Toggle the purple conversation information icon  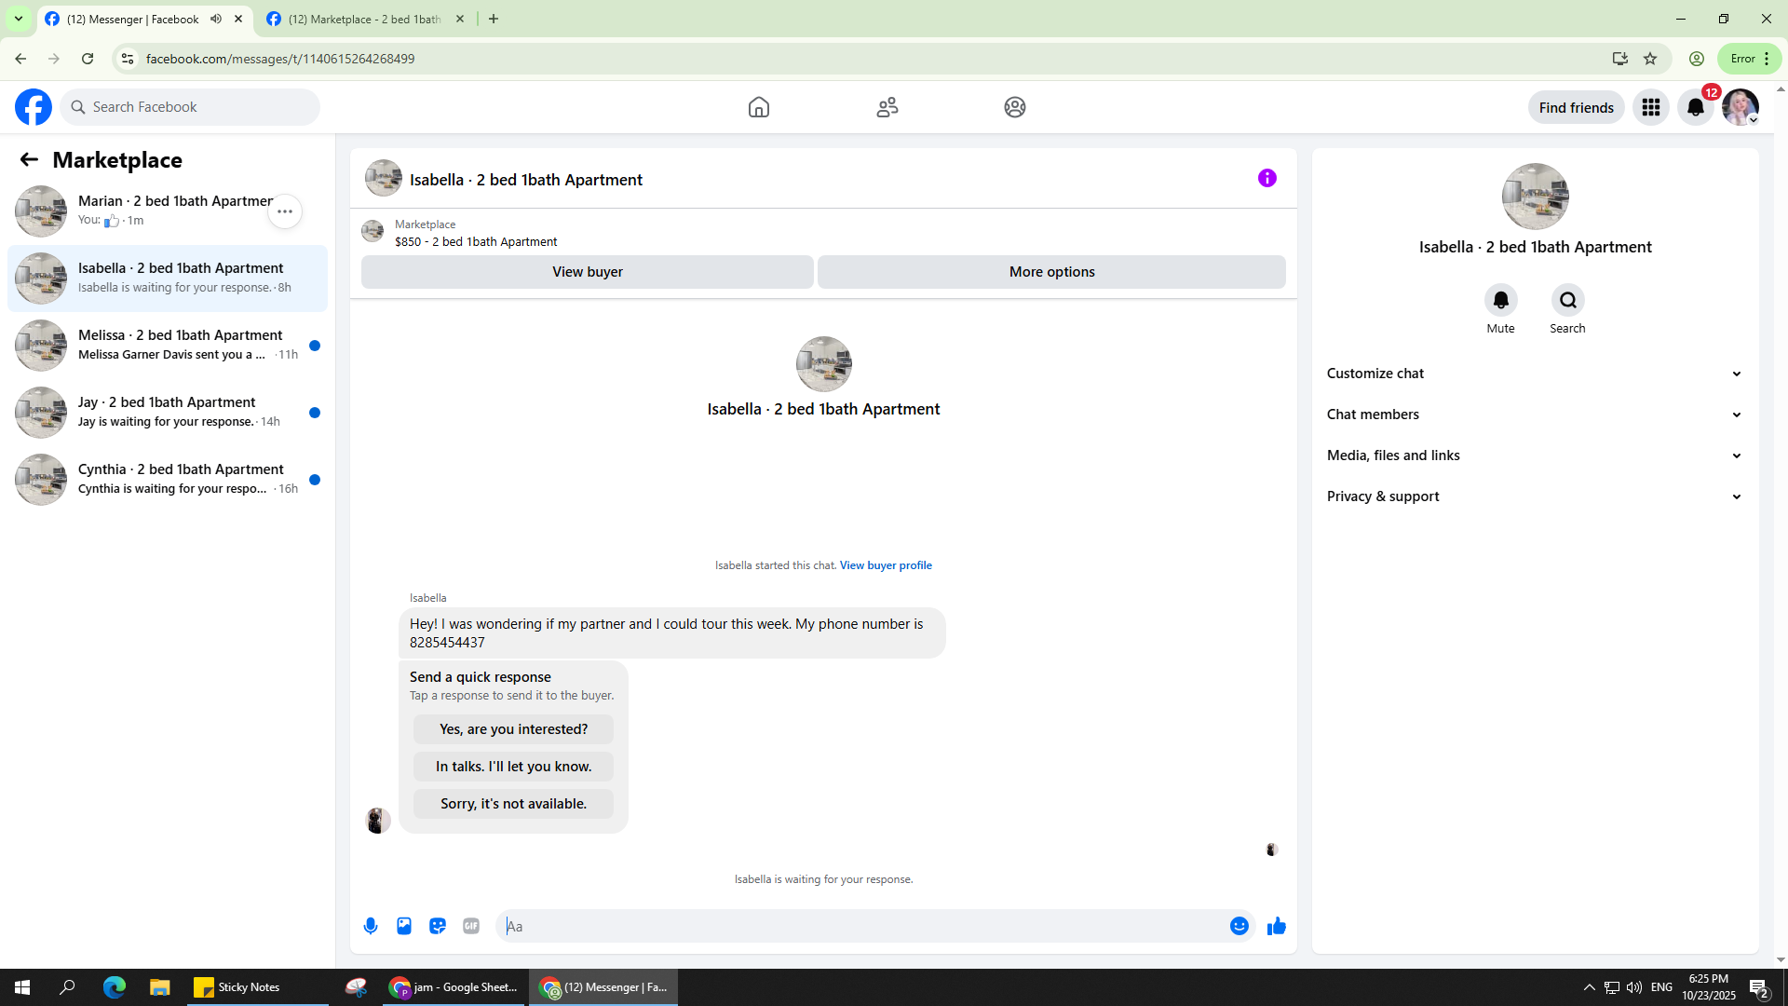(1266, 178)
